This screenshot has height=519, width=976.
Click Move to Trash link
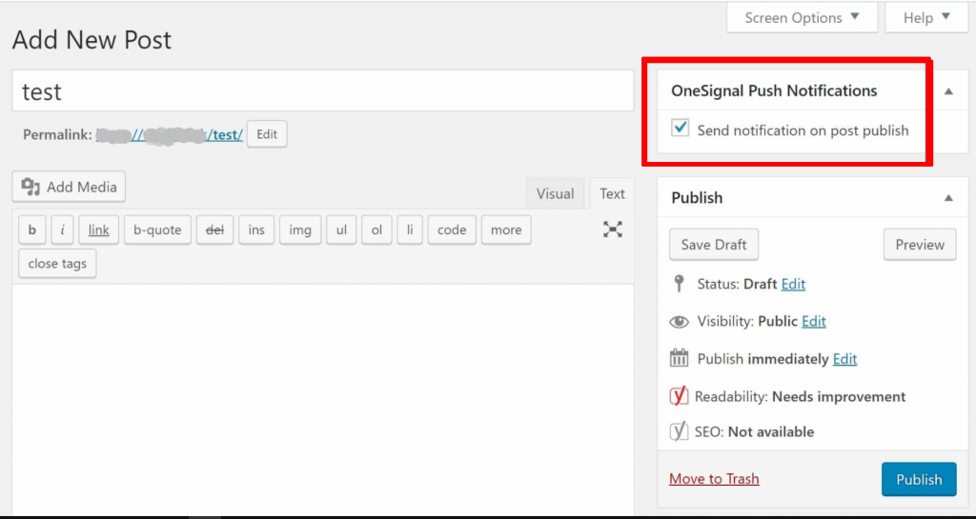pyautogui.click(x=714, y=479)
